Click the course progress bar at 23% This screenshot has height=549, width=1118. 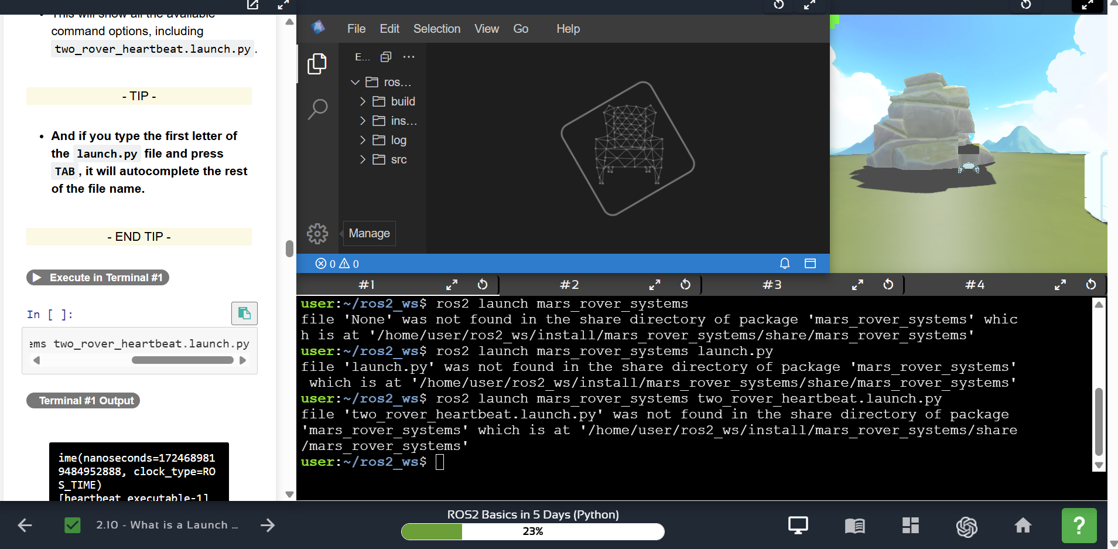tap(532, 531)
